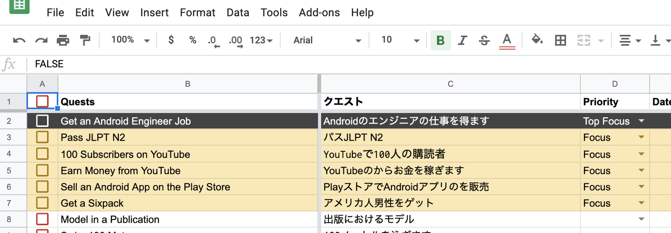The width and height of the screenshot is (671, 233).
Task: Click the Undo arrow icon
Action: 19,40
